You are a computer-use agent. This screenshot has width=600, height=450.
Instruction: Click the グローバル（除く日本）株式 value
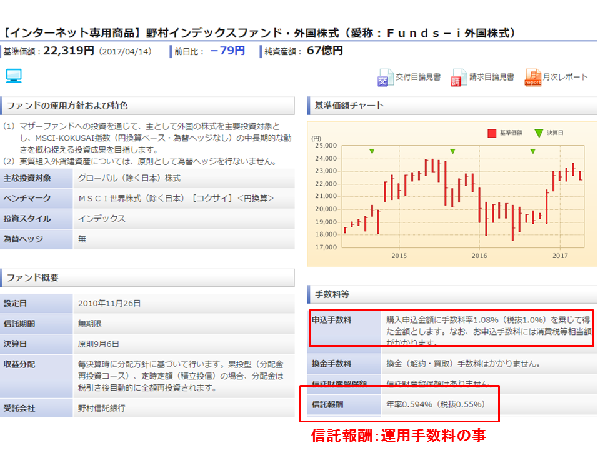(129, 178)
